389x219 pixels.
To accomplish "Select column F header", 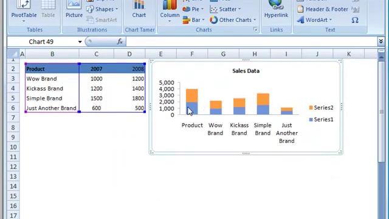I will click(x=192, y=54).
